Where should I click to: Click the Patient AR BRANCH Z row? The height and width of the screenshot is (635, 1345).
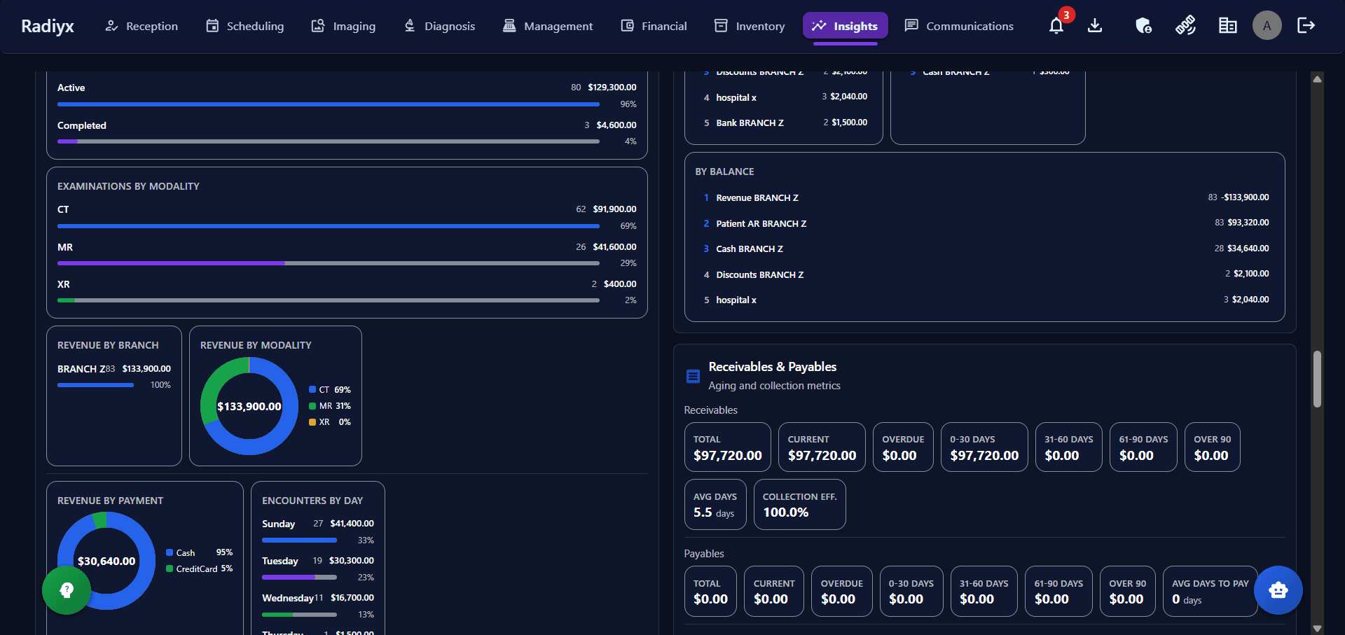click(x=986, y=223)
